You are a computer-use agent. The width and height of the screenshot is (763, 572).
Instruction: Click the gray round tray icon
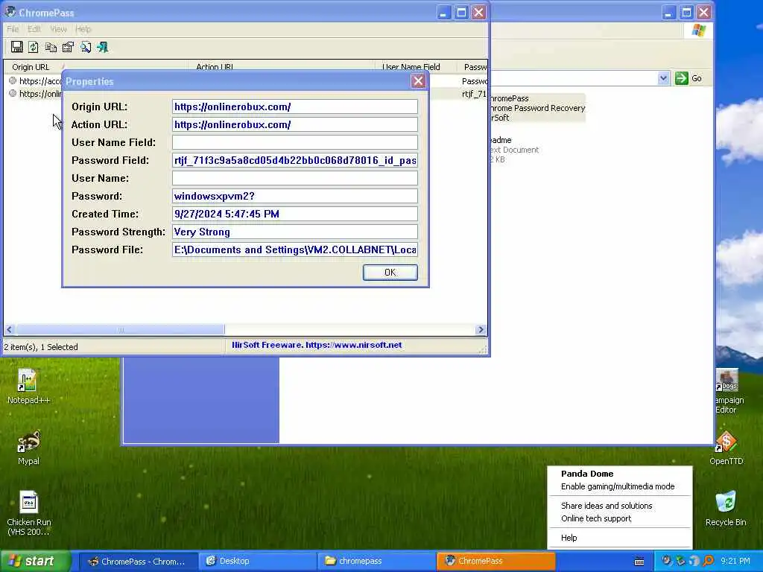coord(667,561)
